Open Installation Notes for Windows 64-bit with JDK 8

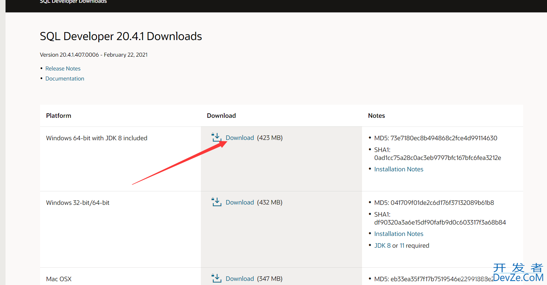(399, 169)
